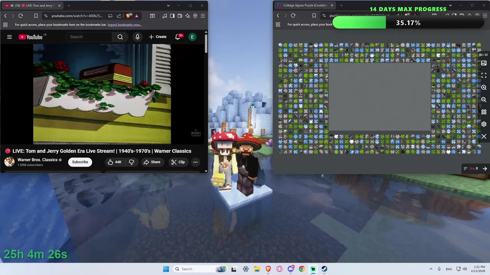Open the Windows Start menu
Image resolution: width=490 pixels, height=275 pixels.
[x=166, y=269]
